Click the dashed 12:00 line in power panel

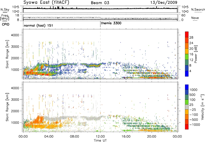click(x=100, y=54)
